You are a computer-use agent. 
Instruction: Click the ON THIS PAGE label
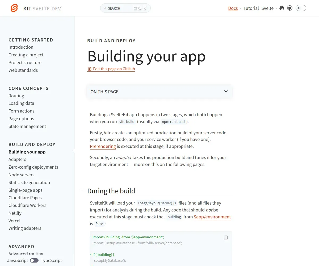104,92
